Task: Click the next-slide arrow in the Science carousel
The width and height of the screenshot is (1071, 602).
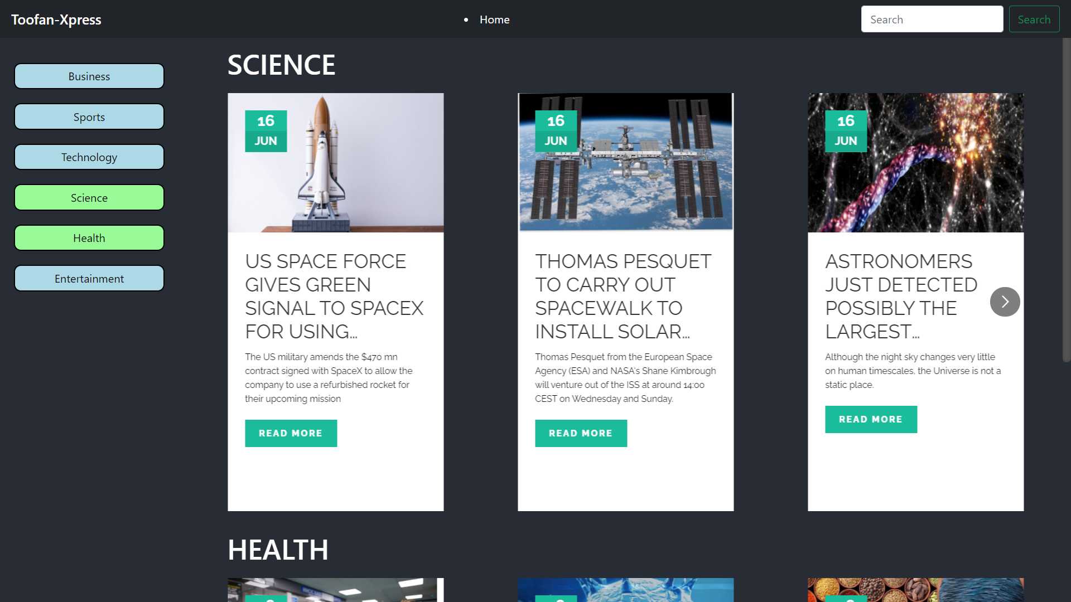Action: pyautogui.click(x=1005, y=302)
